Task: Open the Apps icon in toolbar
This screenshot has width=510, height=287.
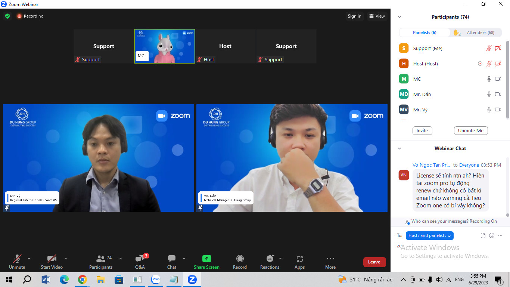Action: 299,259
